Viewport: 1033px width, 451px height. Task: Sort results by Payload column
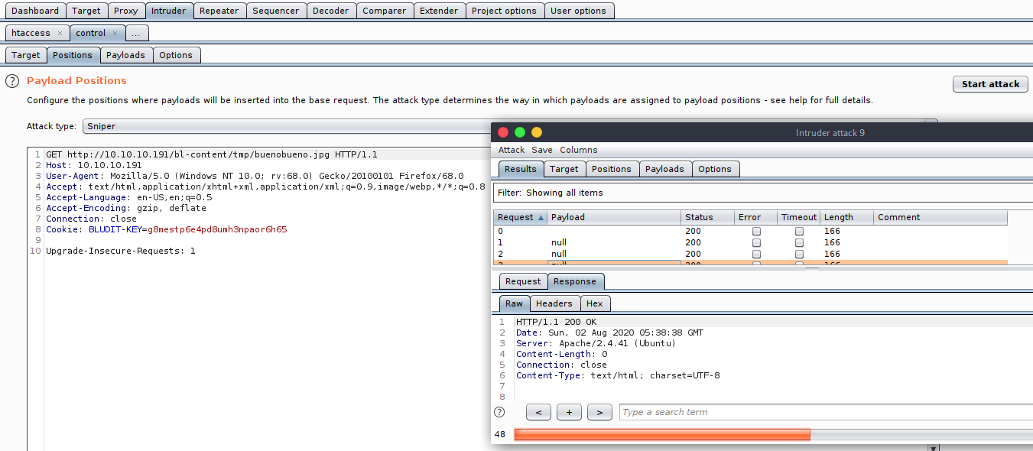(613, 217)
